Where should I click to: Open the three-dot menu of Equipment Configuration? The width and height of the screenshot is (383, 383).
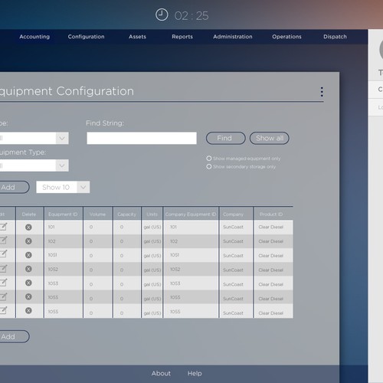[x=322, y=92]
